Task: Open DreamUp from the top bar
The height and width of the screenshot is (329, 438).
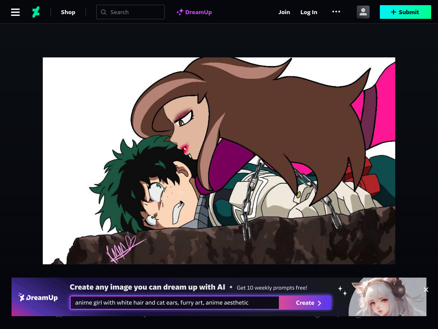Action: [194, 12]
